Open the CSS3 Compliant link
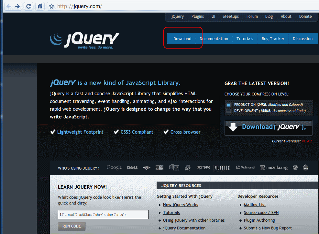This screenshot has width=319, height=234. 137,132
